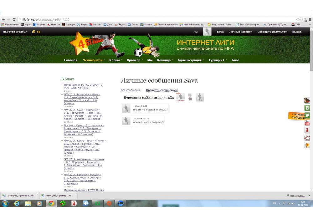Viewport: 313px width, 219px height.
Task: Open ICQ flower icon in taskbar
Action: (x=63, y=204)
